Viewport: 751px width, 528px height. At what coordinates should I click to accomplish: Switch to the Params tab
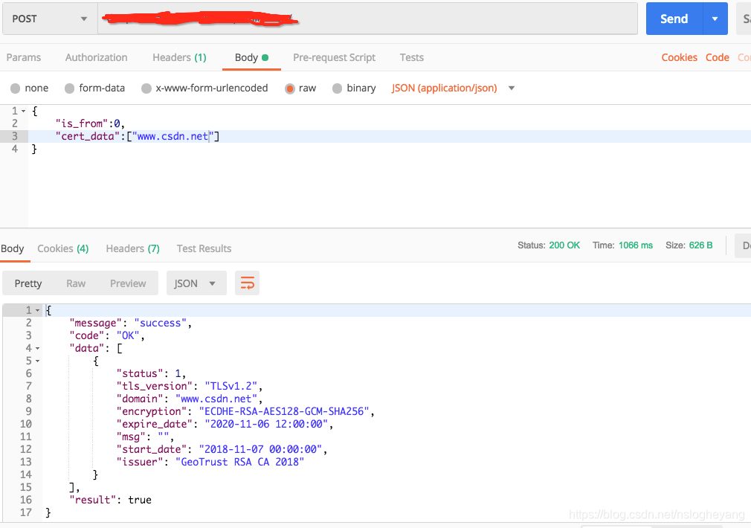pos(24,57)
